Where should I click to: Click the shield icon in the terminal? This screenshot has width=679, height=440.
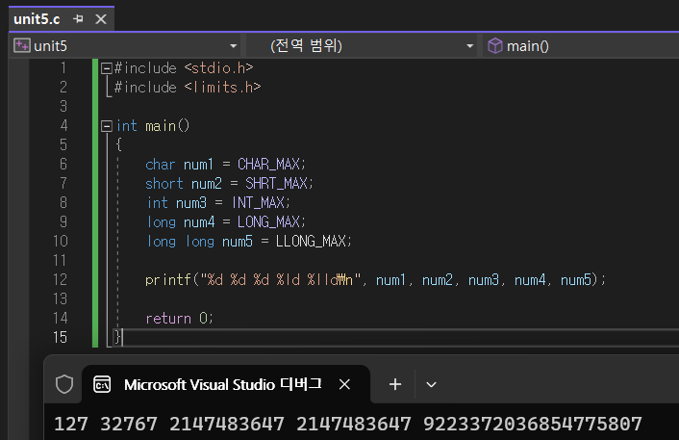pyautogui.click(x=64, y=384)
